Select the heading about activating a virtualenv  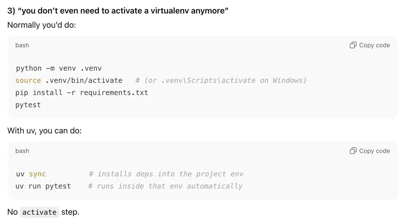pos(118,11)
